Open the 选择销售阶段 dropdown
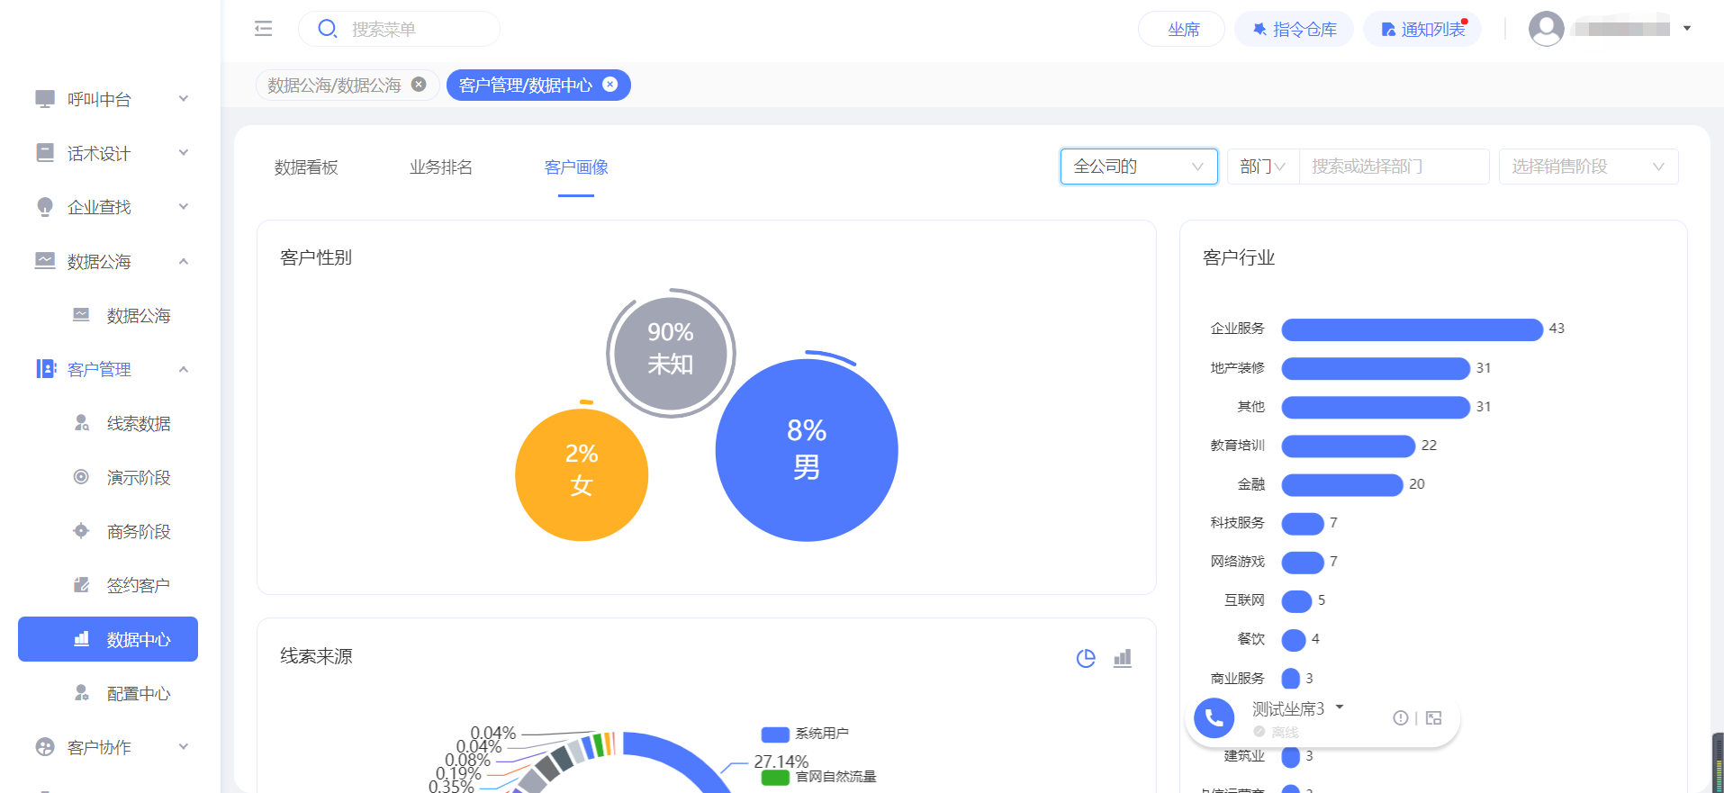1724x793 pixels. click(x=1588, y=167)
